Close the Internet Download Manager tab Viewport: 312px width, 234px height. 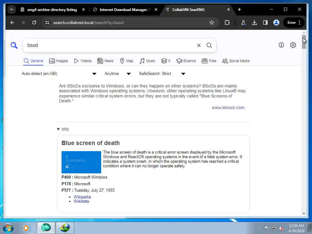click(156, 9)
